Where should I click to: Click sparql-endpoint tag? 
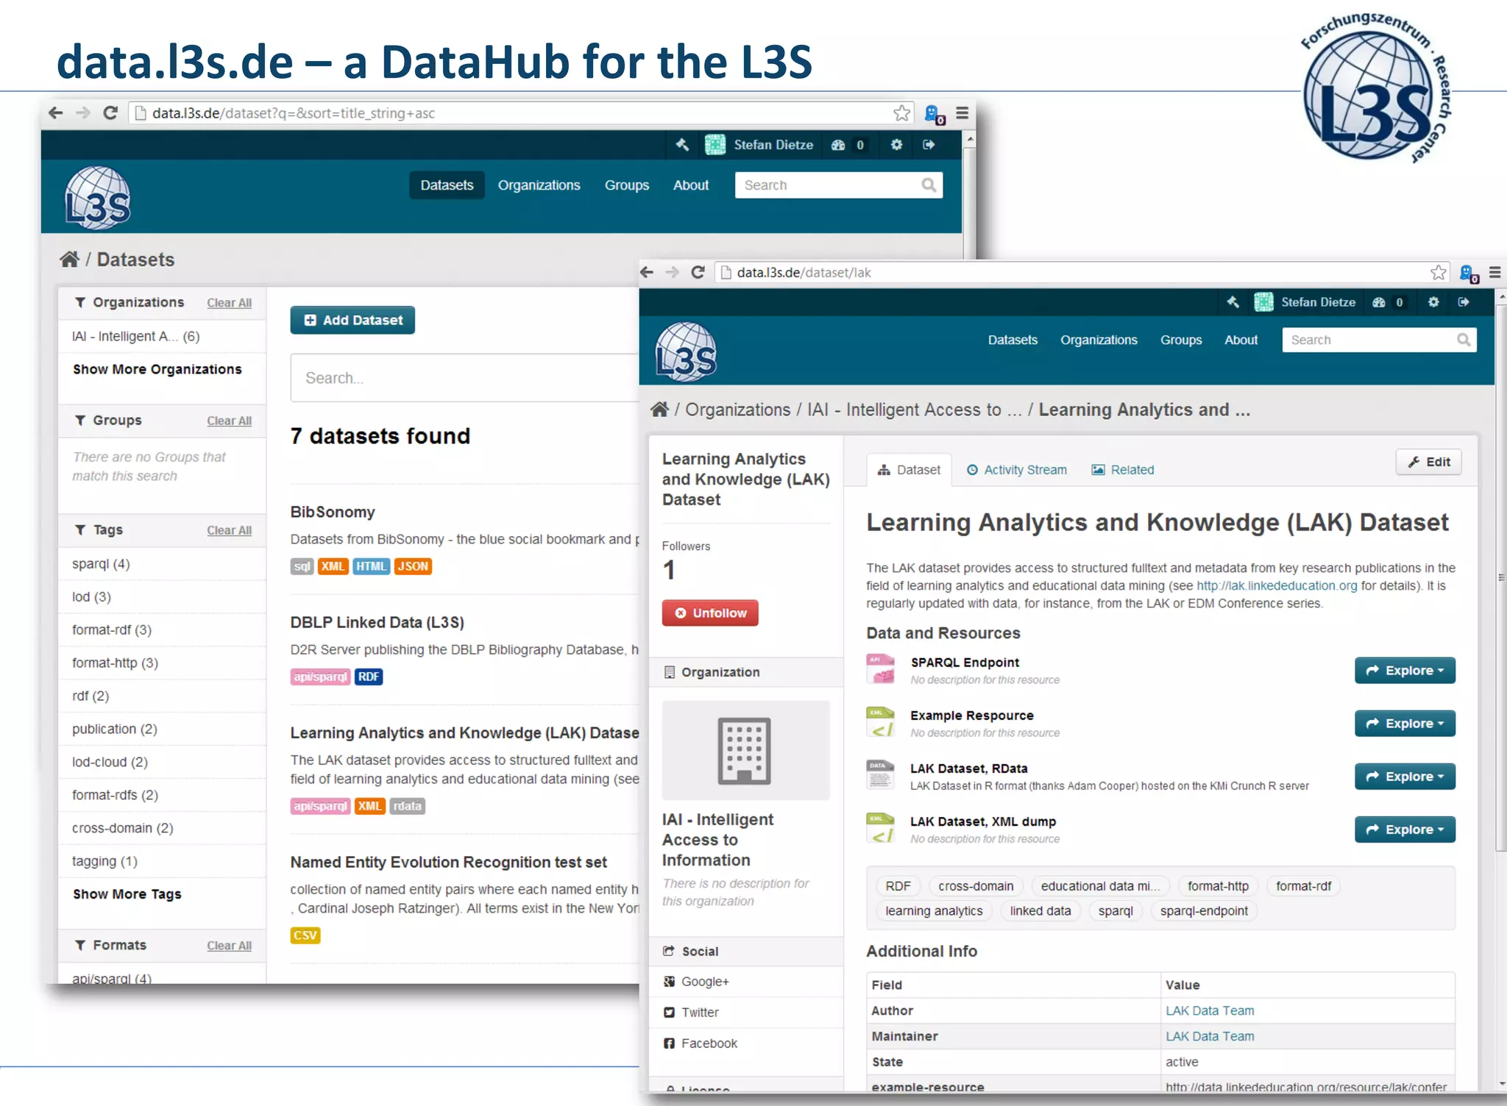pyautogui.click(x=1204, y=910)
